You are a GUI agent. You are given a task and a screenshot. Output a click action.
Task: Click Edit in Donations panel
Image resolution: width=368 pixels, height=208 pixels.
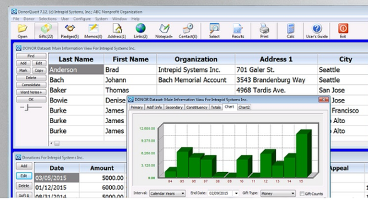coord(24,176)
